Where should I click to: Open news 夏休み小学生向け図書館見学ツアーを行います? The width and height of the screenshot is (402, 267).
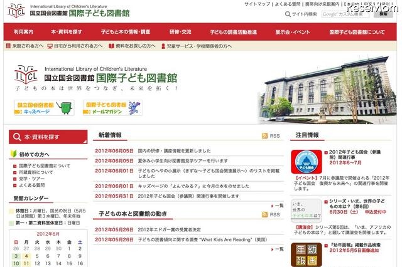click(183, 161)
